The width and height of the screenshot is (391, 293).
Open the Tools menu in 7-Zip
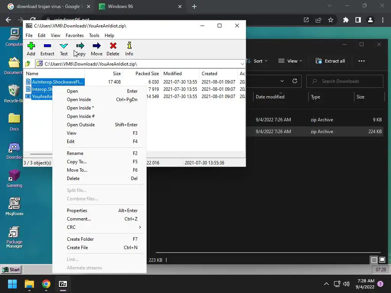tap(94, 35)
